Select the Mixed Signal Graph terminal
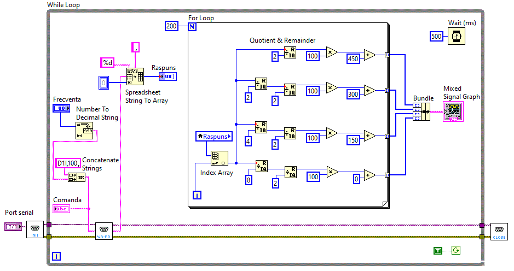This screenshot has height=271, width=514. click(455, 111)
